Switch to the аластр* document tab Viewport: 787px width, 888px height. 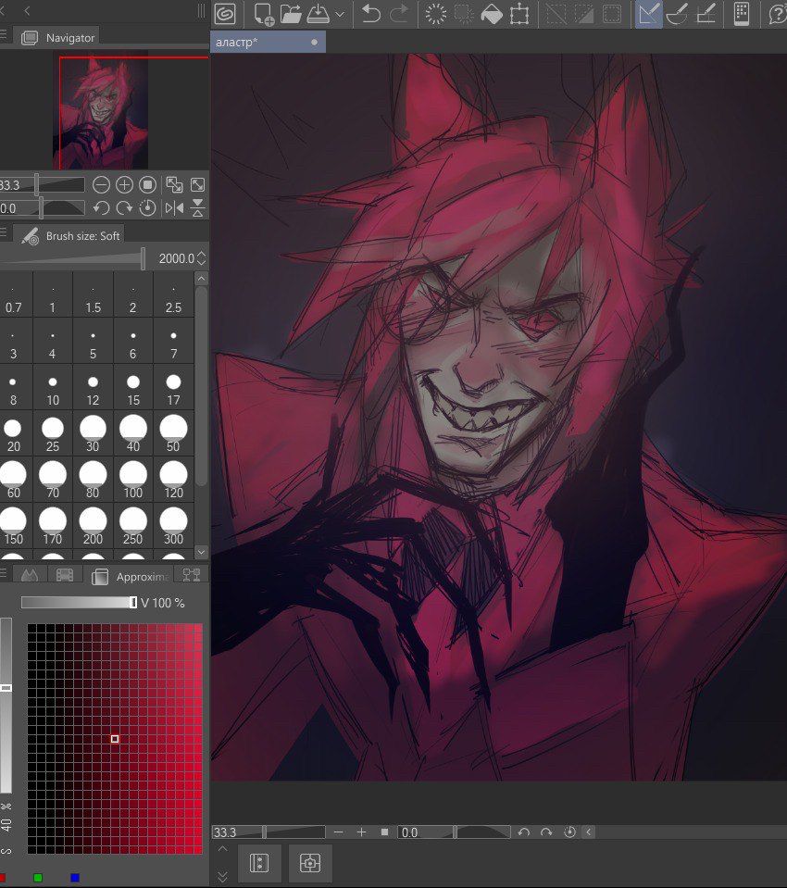coord(268,42)
